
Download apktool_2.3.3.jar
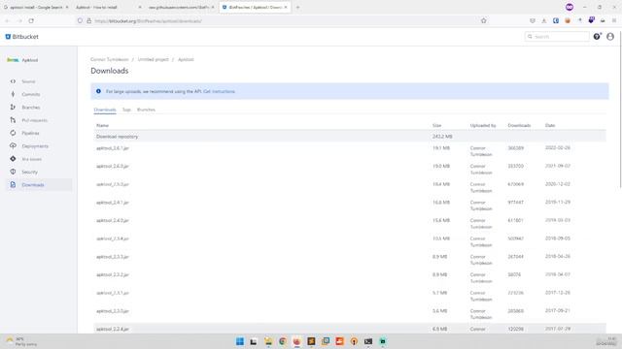click(x=113, y=257)
